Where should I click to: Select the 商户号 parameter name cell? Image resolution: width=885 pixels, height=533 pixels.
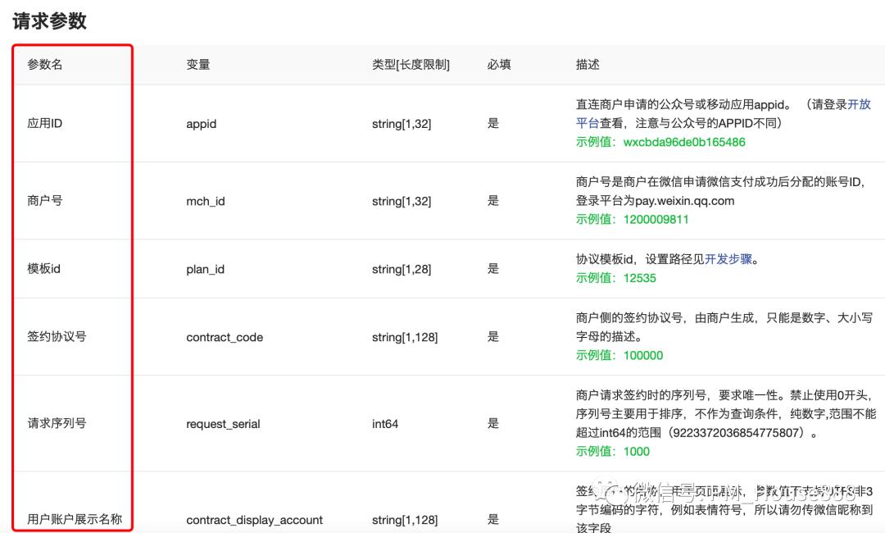44,200
